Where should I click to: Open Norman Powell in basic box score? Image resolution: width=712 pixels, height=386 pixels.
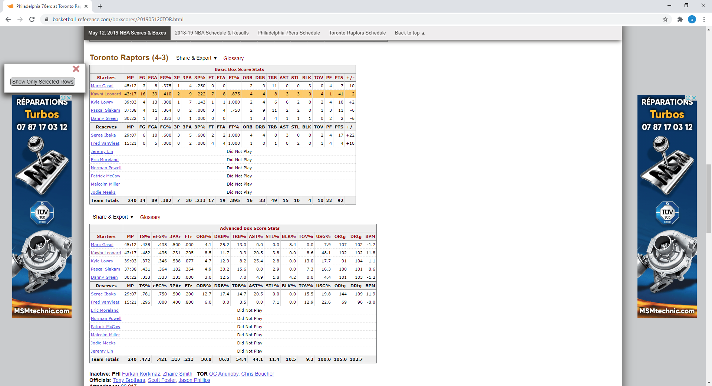point(106,168)
